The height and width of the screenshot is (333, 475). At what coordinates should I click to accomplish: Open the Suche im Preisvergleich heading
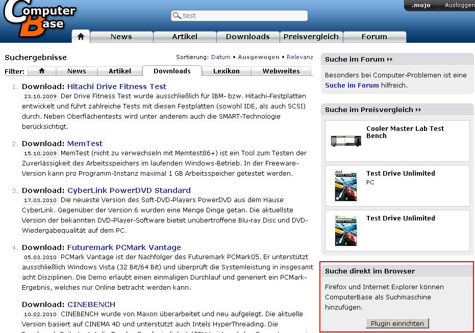pos(369,110)
